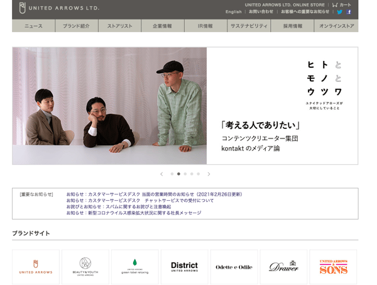Click the [重要なお知らせ] label
377x285 pixels.
(x=36, y=194)
